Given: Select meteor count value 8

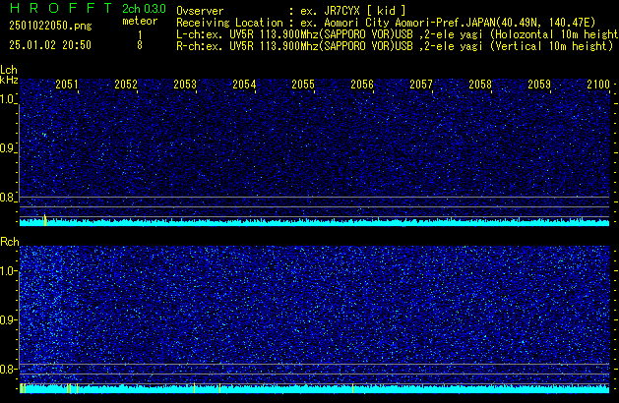Looking at the screenshot, I should pos(140,45).
